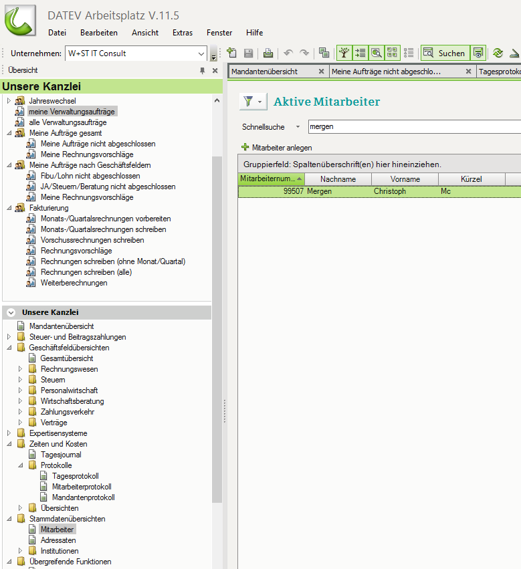This screenshot has height=569, width=521.
Task: Click the Redo arrow icon
Action: coord(304,53)
